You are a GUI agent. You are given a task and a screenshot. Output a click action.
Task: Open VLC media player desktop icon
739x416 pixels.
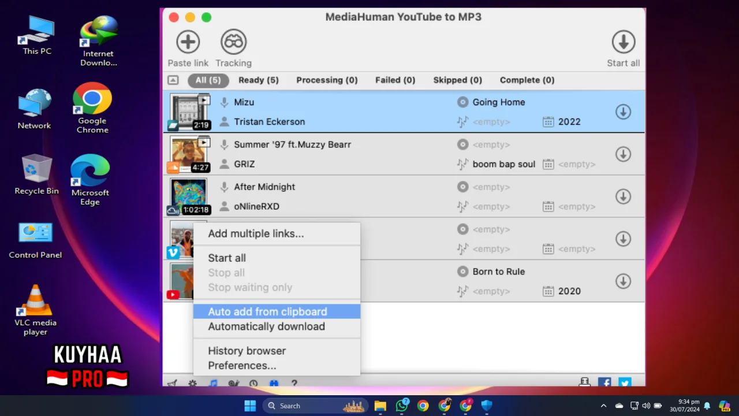[x=36, y=310]
